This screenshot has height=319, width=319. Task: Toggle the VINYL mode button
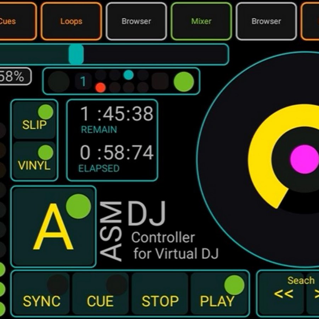coord(34,160)
